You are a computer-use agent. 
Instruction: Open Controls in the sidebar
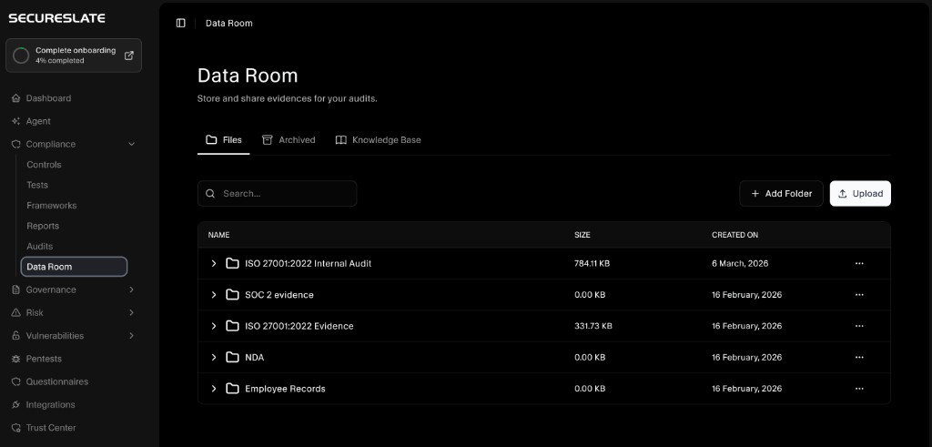44,165
